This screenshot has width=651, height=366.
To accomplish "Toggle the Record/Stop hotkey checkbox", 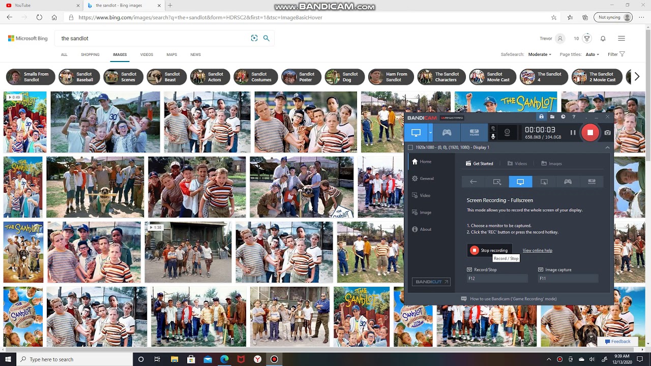I will pos(469,270).
